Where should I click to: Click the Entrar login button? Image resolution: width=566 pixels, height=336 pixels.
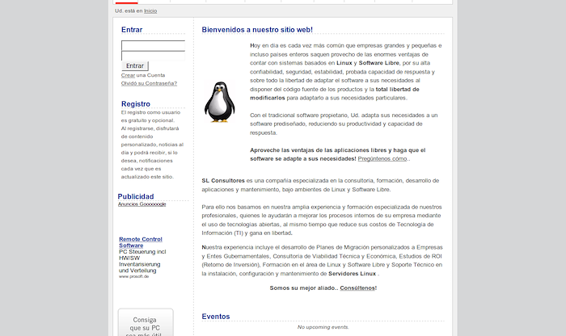click(x=135, y=65)
